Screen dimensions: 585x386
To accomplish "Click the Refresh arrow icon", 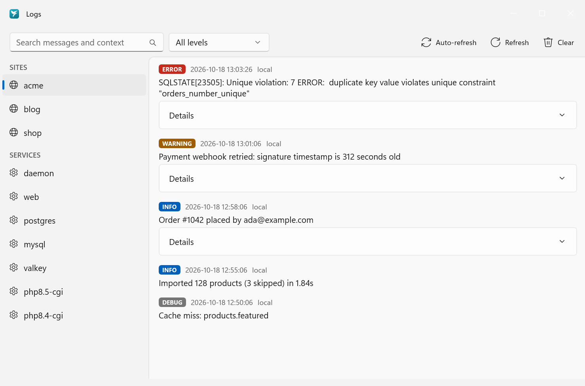I will pyautogui.click(x=496, y=42).
